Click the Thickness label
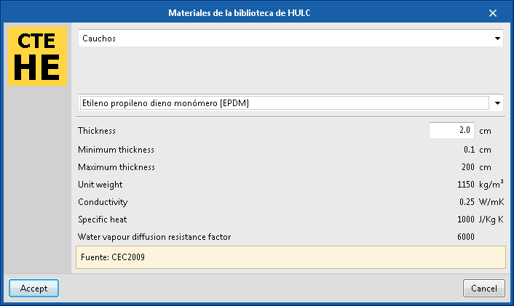This screenshot has width=514, height=306. (97, 131)
